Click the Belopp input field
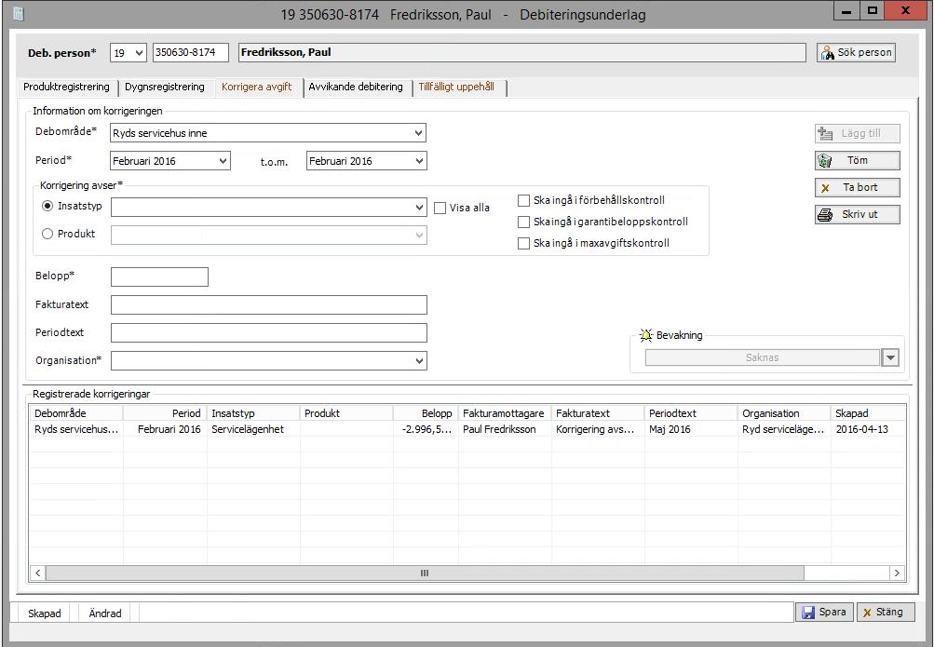Image resolution: width=934 pixels, height=647 pixels. tap(159, 276)
